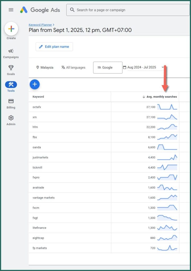
Task: Select the octafx keyword row
Action: coord(109,107)
